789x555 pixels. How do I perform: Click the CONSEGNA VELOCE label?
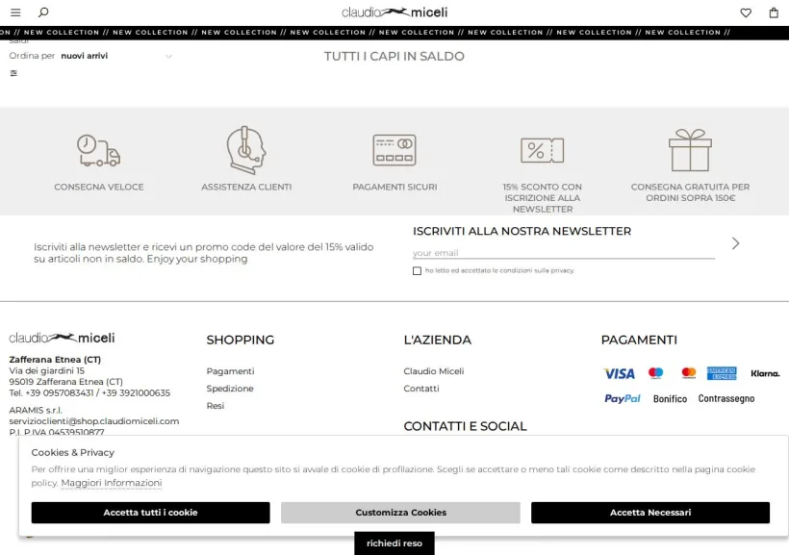click(98, 187)
